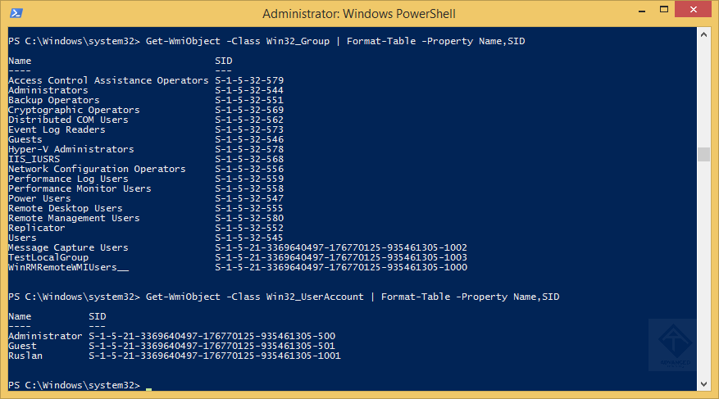Click the empty prompt at the bottom line
The image size is (719, 399).
pyautogui.click(x=148, y=385)
